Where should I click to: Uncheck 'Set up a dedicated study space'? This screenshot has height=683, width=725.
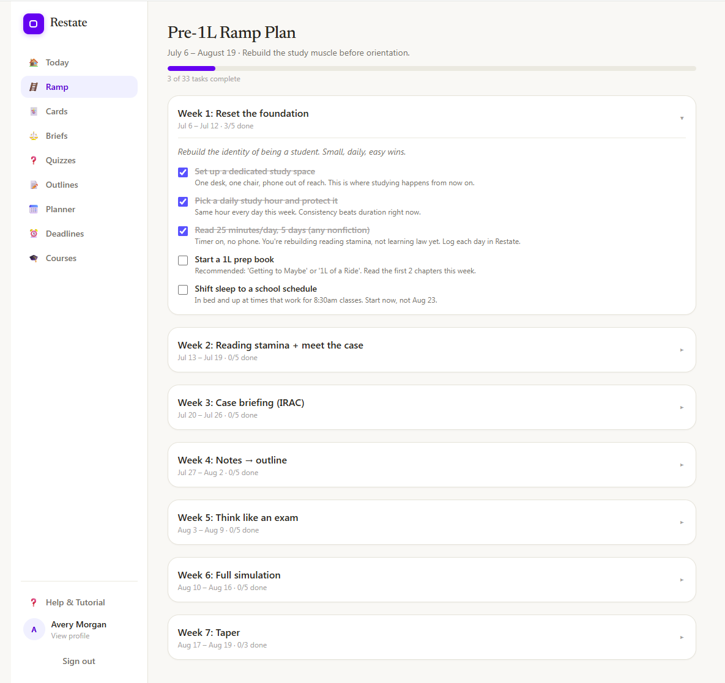(183, 172)
